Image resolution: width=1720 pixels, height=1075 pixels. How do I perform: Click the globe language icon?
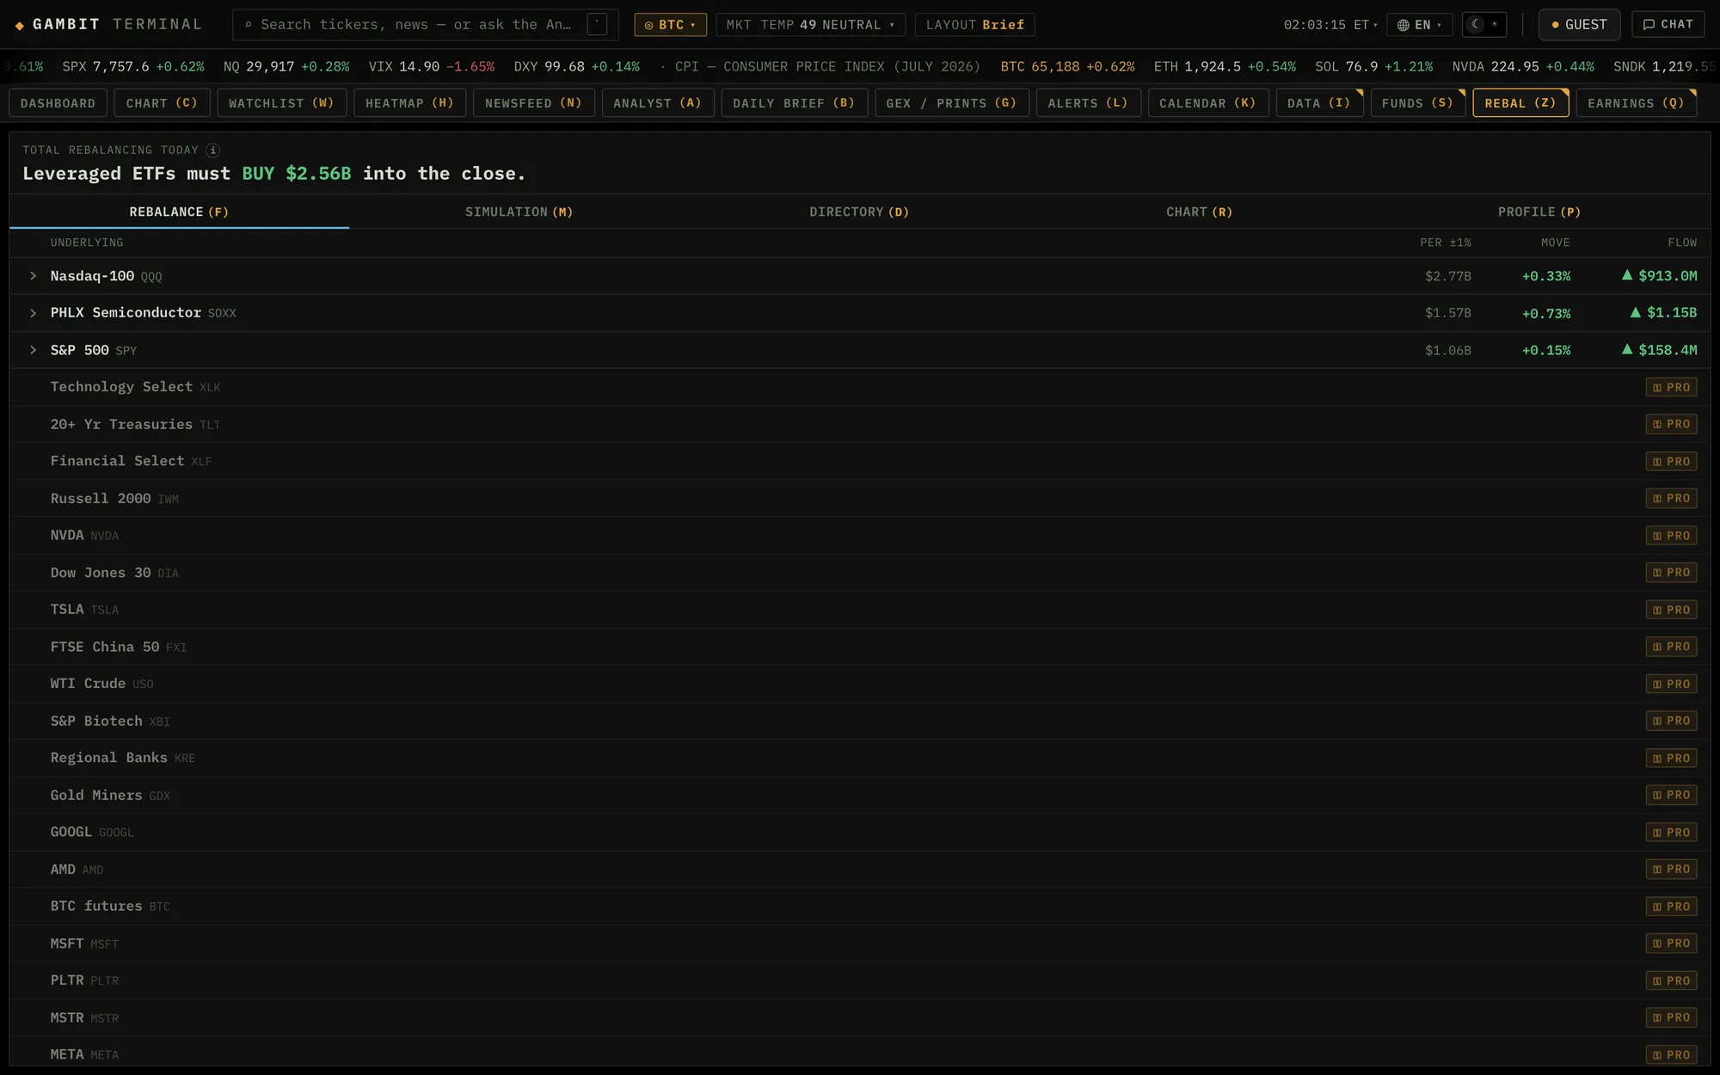coord(1404,25)
